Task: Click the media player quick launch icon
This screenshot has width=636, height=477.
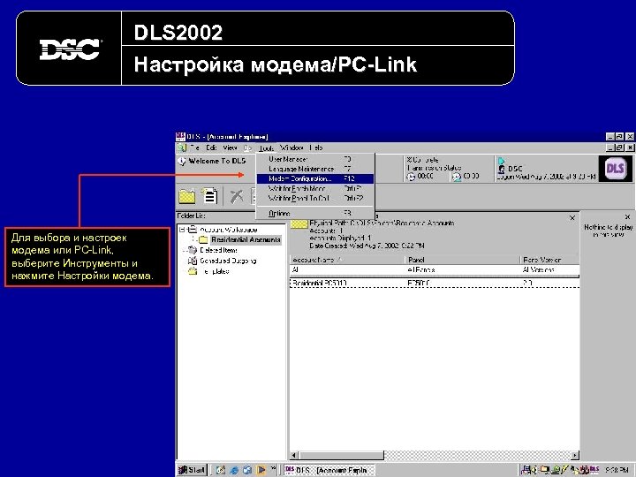Action: (261, 470)
